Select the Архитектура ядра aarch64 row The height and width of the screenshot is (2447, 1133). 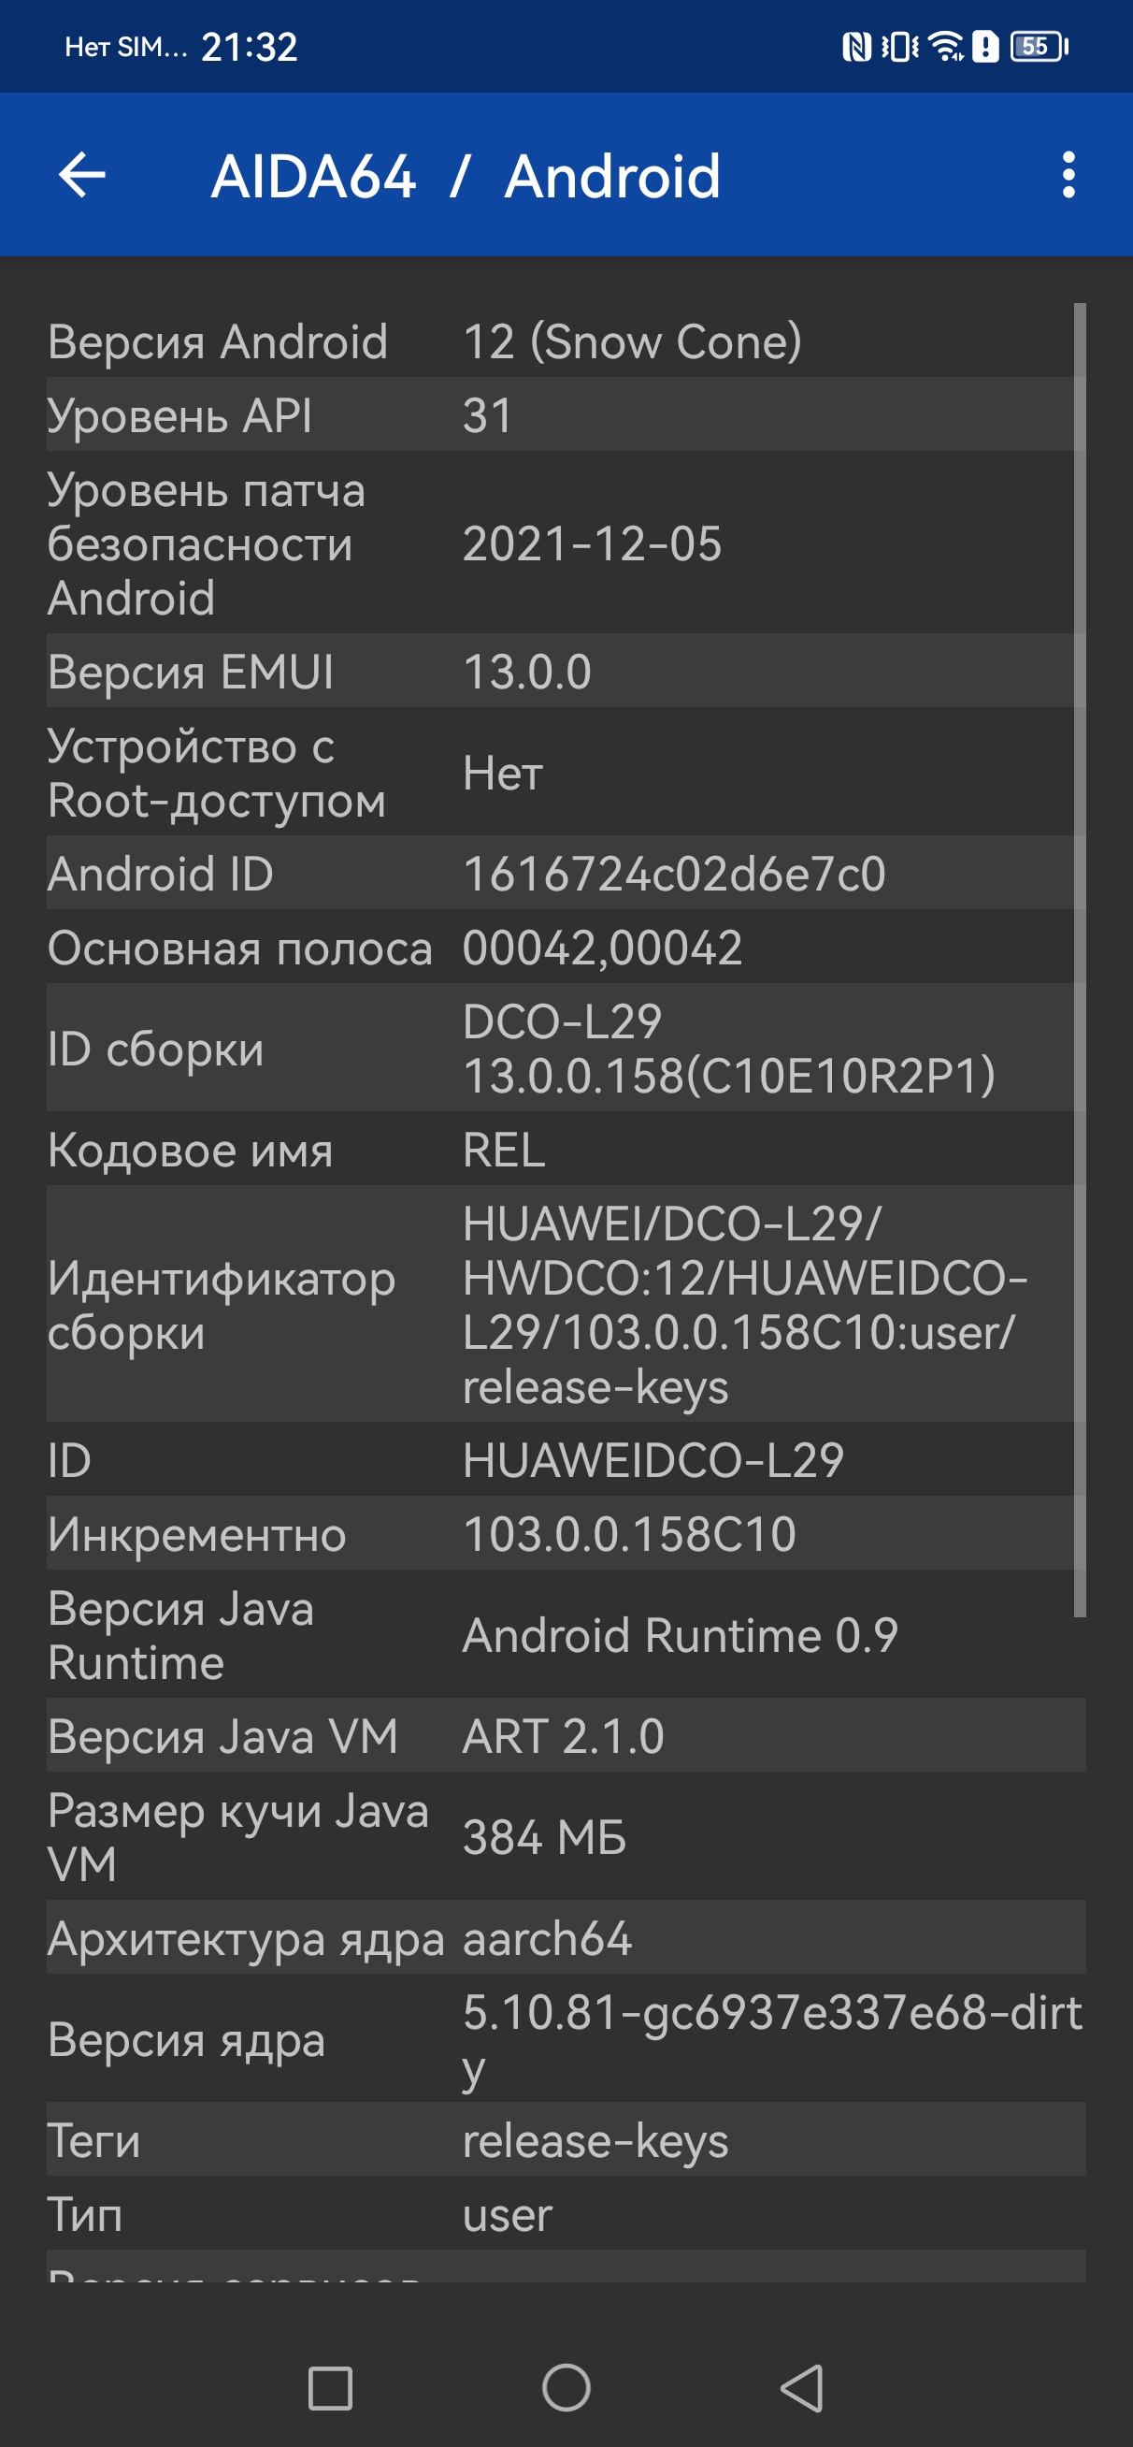coord(566,1938)
